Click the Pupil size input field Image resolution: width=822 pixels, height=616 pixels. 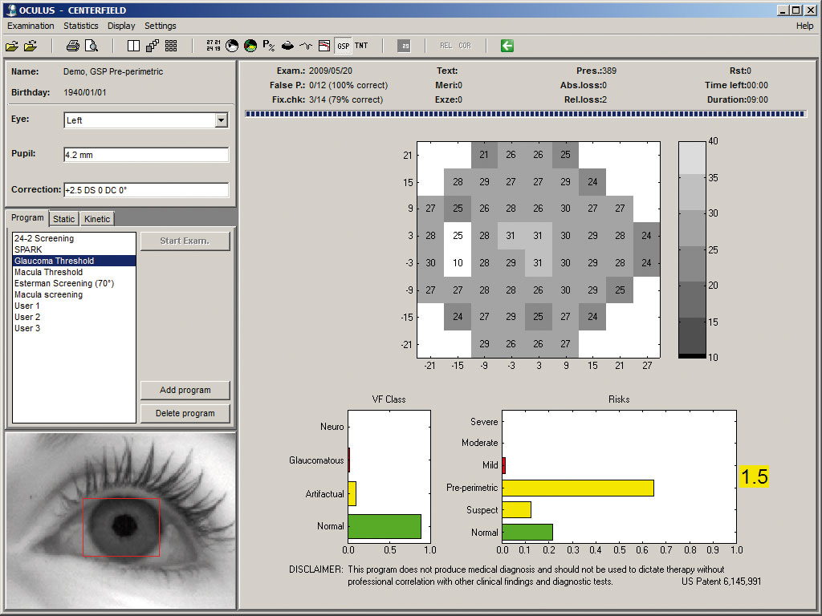pos(146,155)
